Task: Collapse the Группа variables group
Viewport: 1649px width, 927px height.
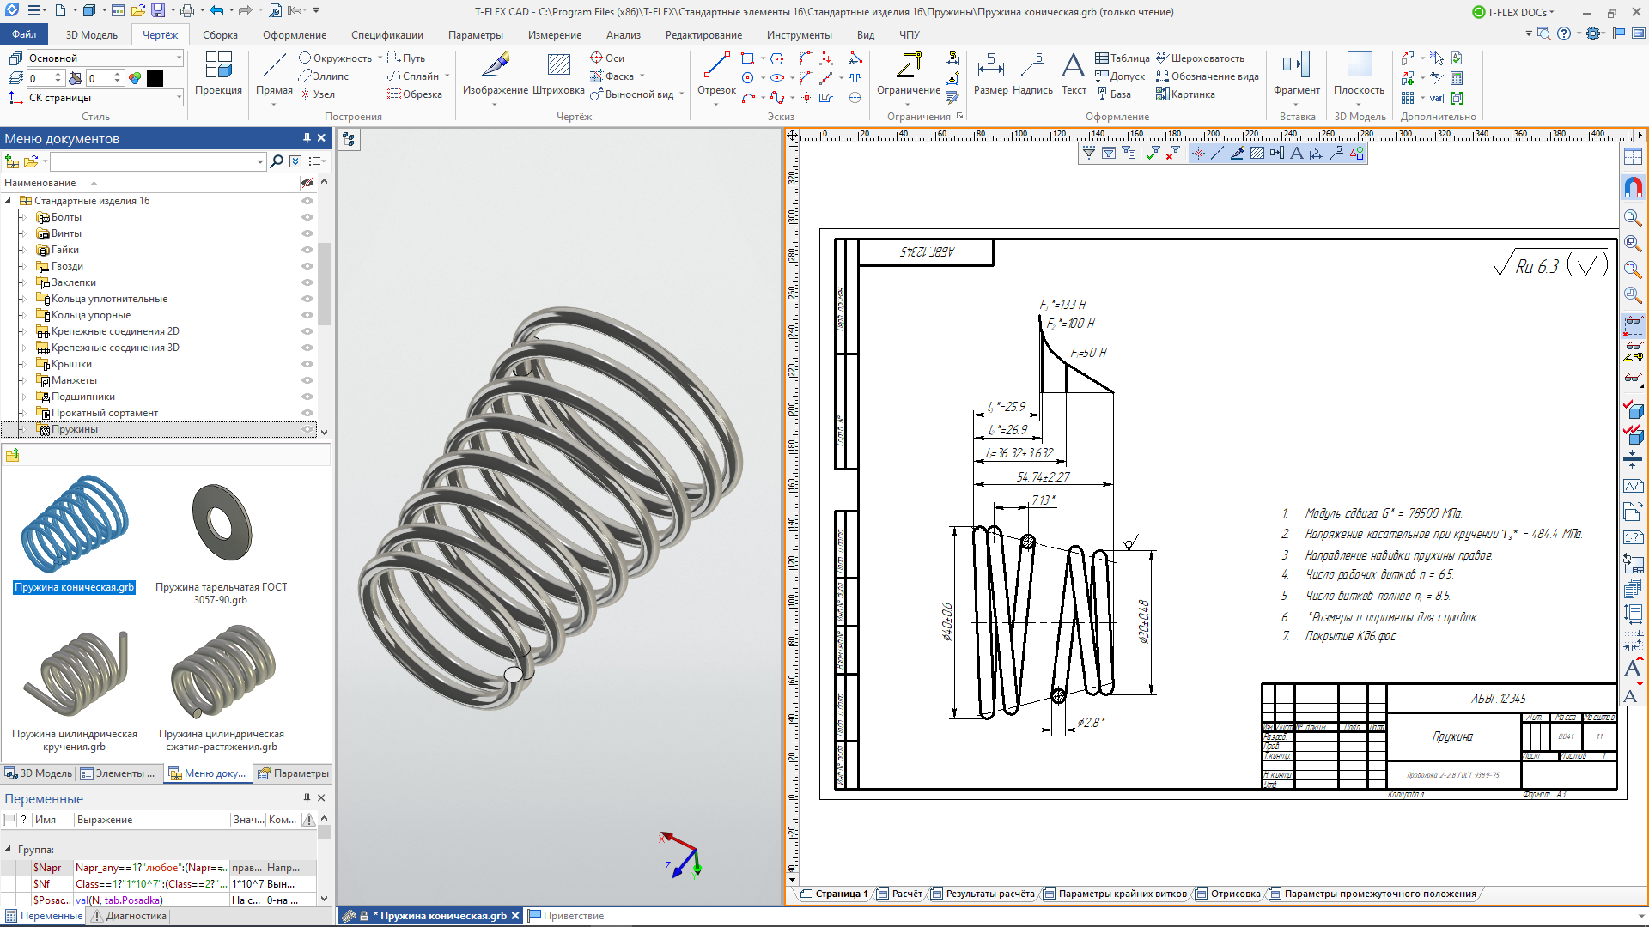Action: tap(9, 849)
